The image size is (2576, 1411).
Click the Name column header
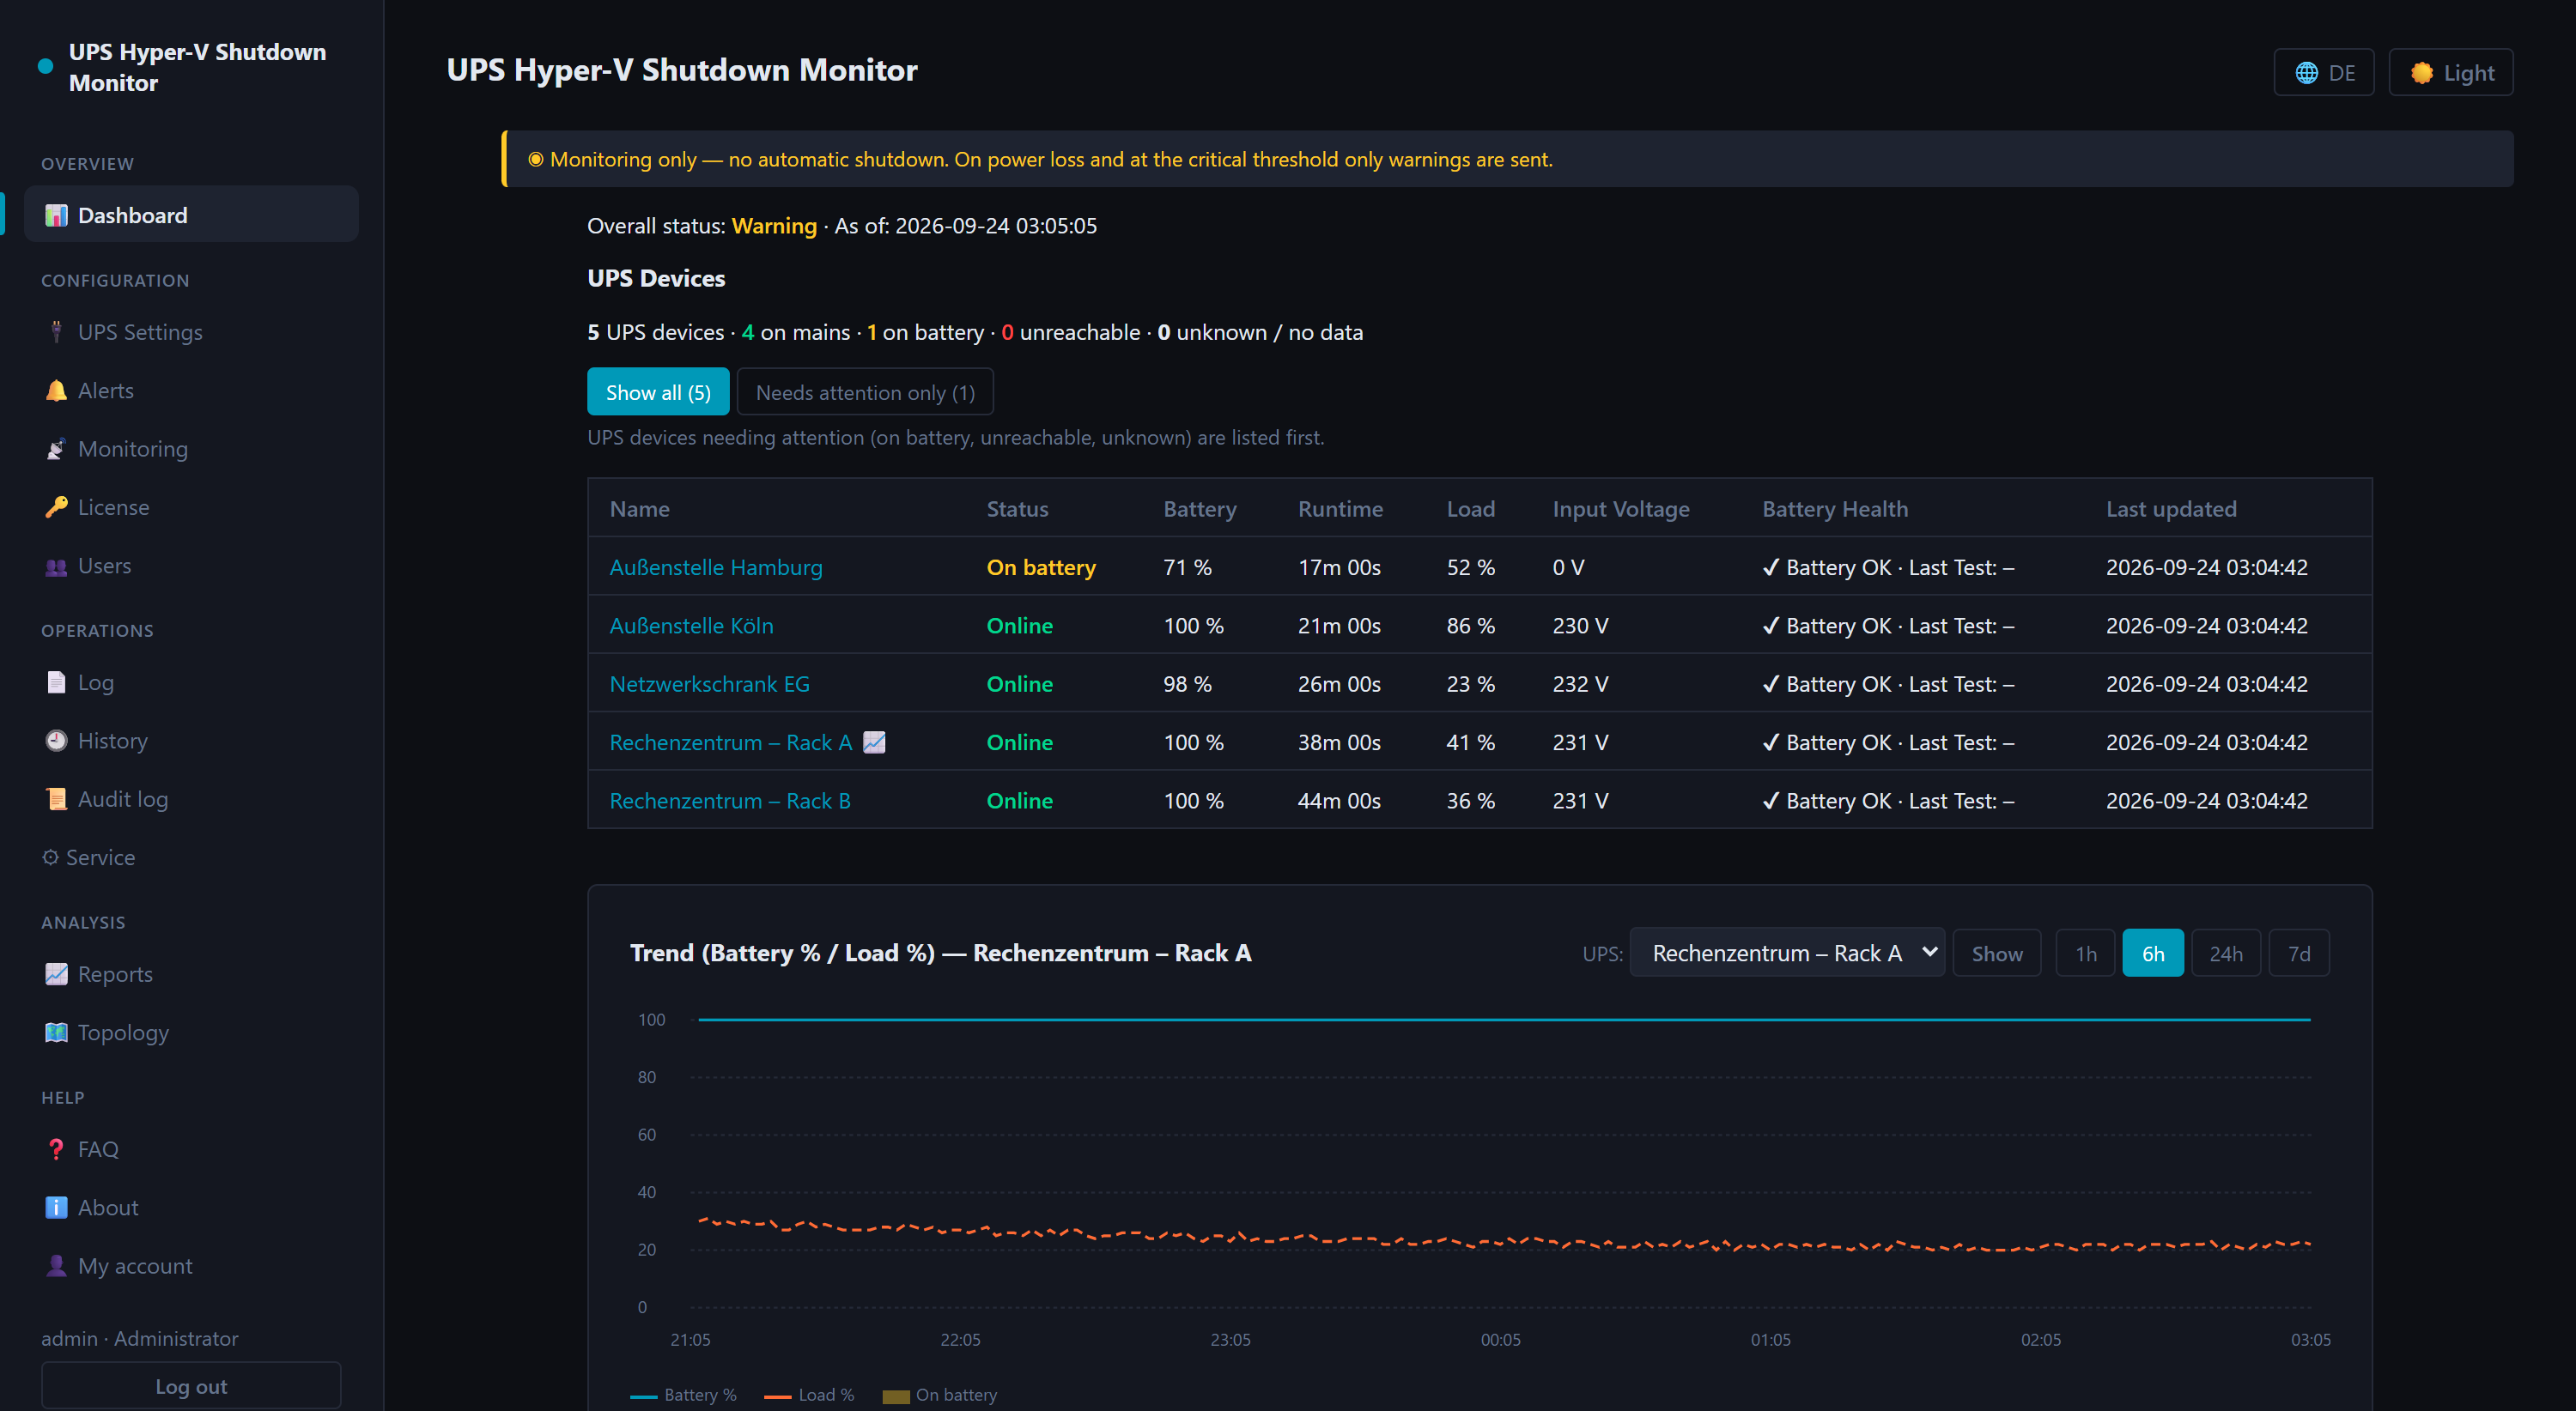640,509
